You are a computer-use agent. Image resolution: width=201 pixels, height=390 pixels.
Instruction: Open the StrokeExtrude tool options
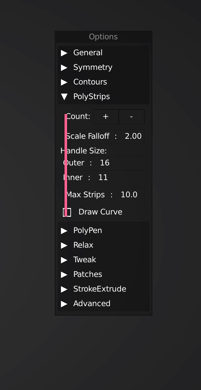coord(100,289)
